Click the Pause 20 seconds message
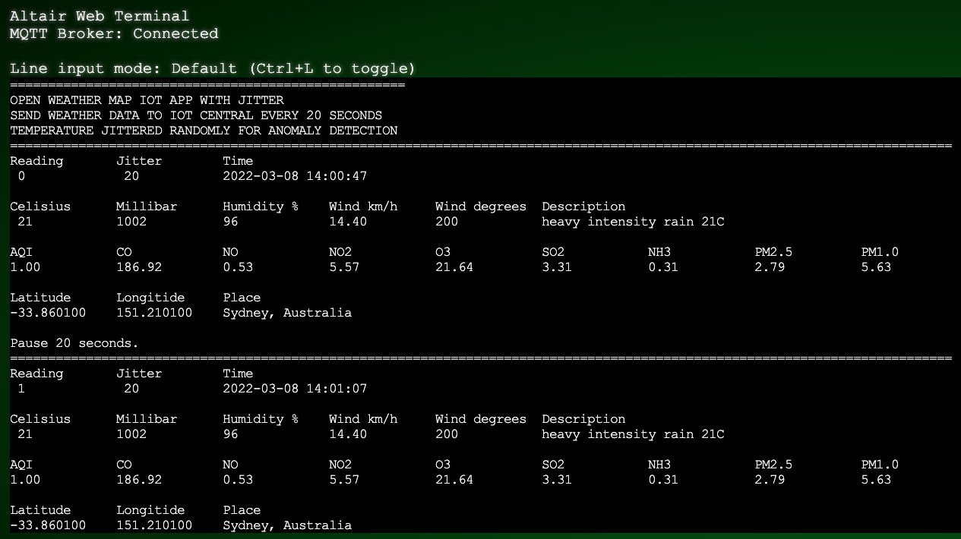961x539 pixels. [x=74, y=343]
